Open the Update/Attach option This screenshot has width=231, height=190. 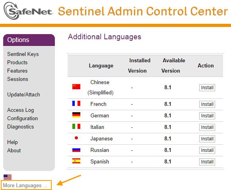point(23,94)
